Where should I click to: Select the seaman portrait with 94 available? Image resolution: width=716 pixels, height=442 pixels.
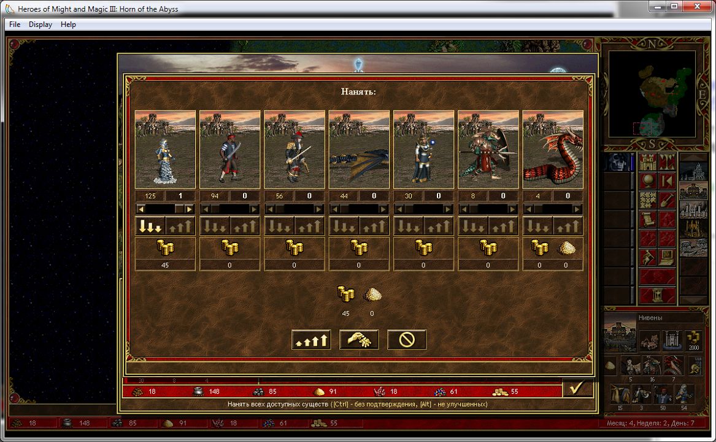click(229, 149)
